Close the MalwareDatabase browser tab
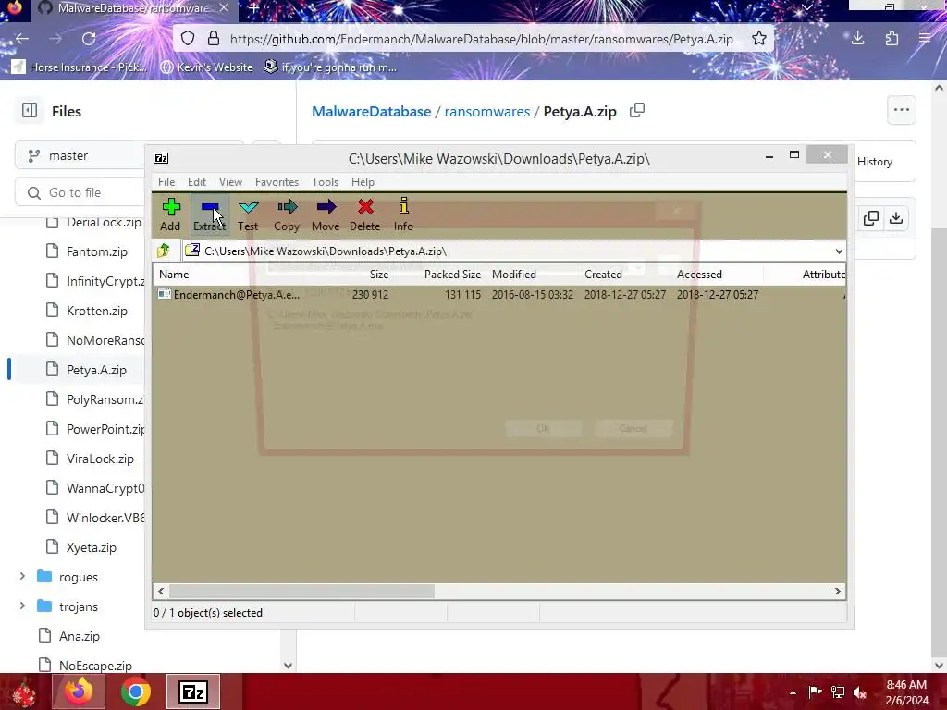 point(224,8)
